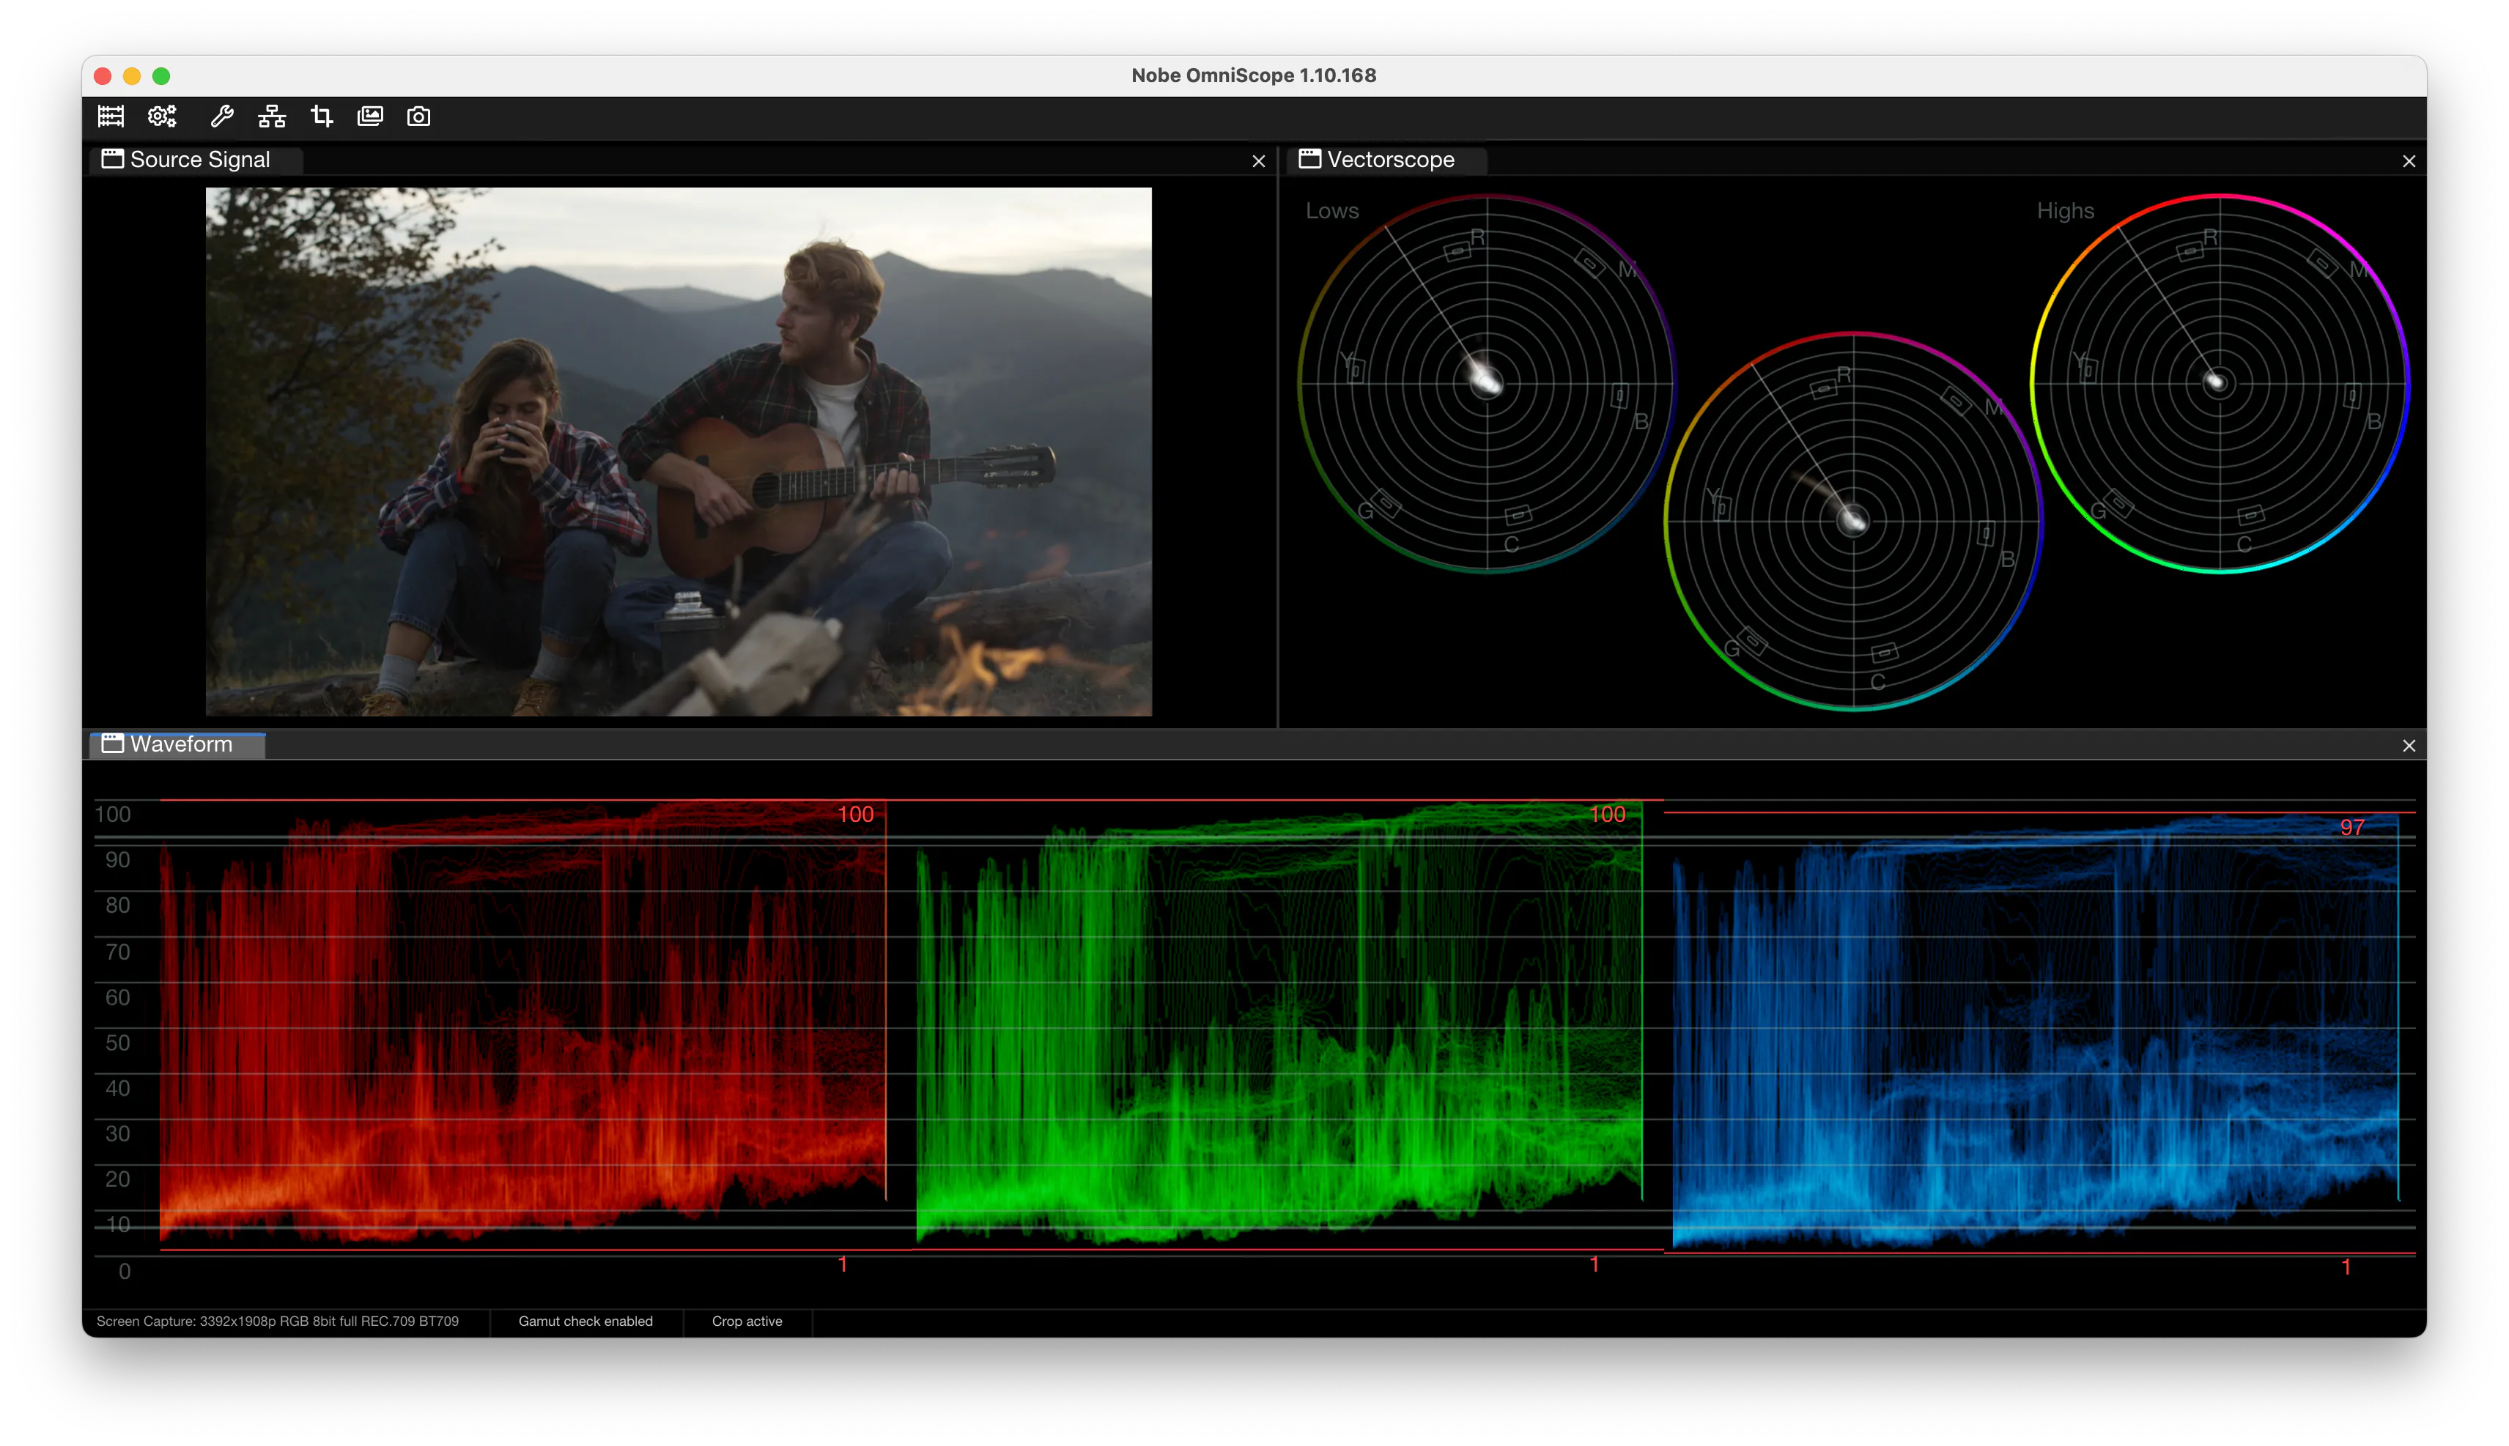The width and height of the screenshot is (2509, 1446).
Task: Click the Waveform panel window icon
Action: coord(112,743)
